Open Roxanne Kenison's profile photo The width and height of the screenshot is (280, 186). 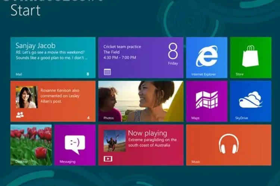27,97
